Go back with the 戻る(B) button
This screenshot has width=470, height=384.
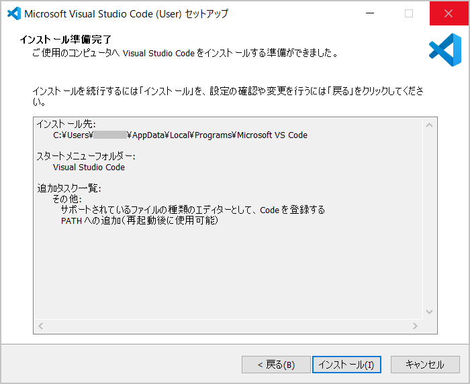[x=276, y=365]
